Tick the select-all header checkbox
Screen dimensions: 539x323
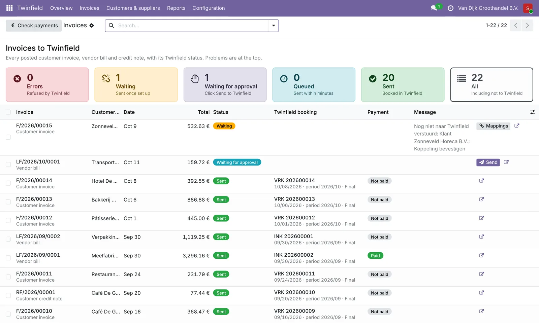click(8, 112)
